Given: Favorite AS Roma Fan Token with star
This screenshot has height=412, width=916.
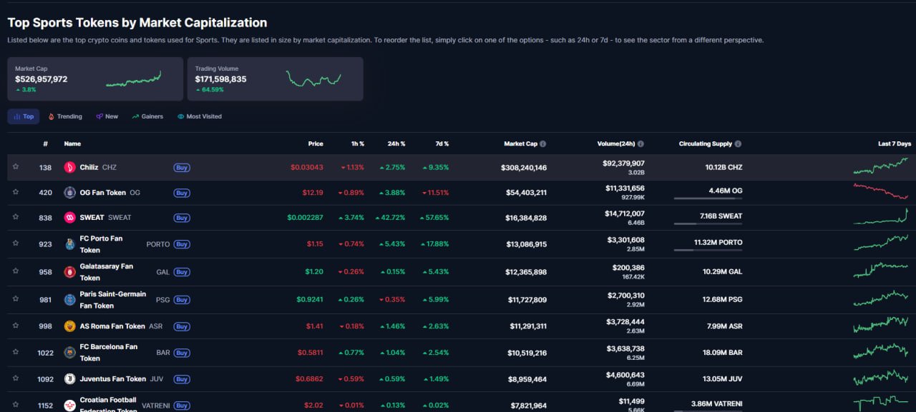Looking at the screenshot, I should tap(16, 326).
